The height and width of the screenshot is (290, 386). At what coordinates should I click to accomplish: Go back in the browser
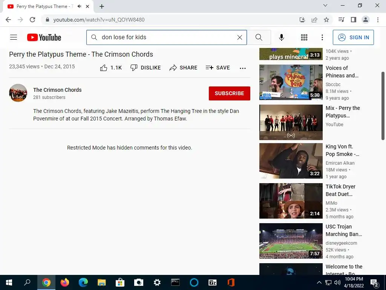pyautogui.click(x=8, y=20)
